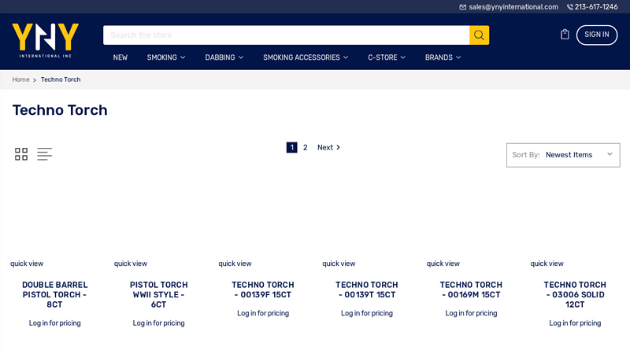Open the New menu item
The width and height of the screenshot is (630, 354).
pyautogui.click(x=120, y=57)
